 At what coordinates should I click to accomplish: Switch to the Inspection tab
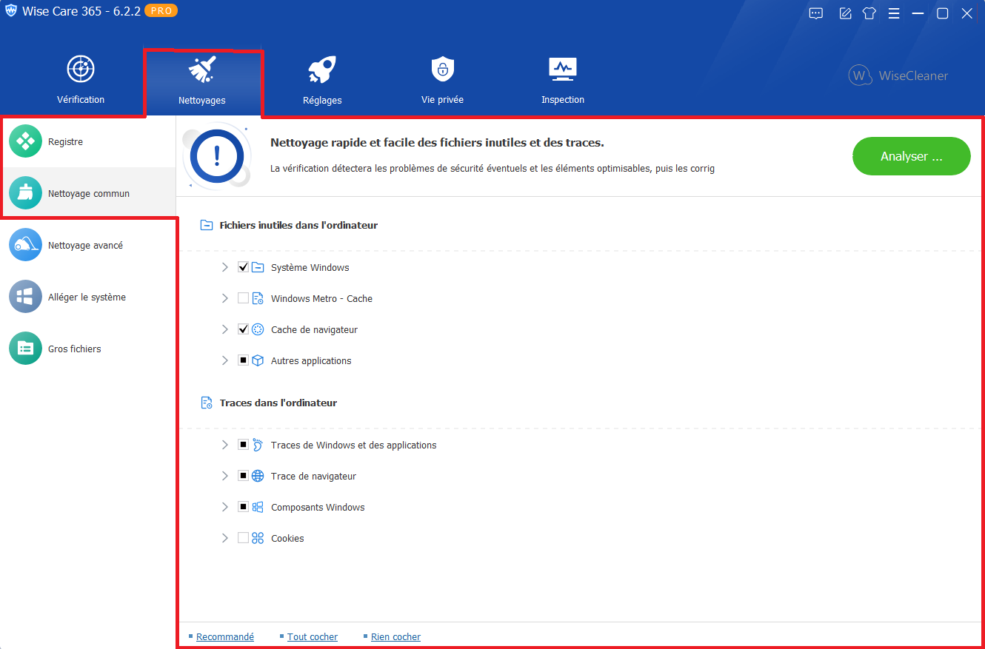(563, 81)
